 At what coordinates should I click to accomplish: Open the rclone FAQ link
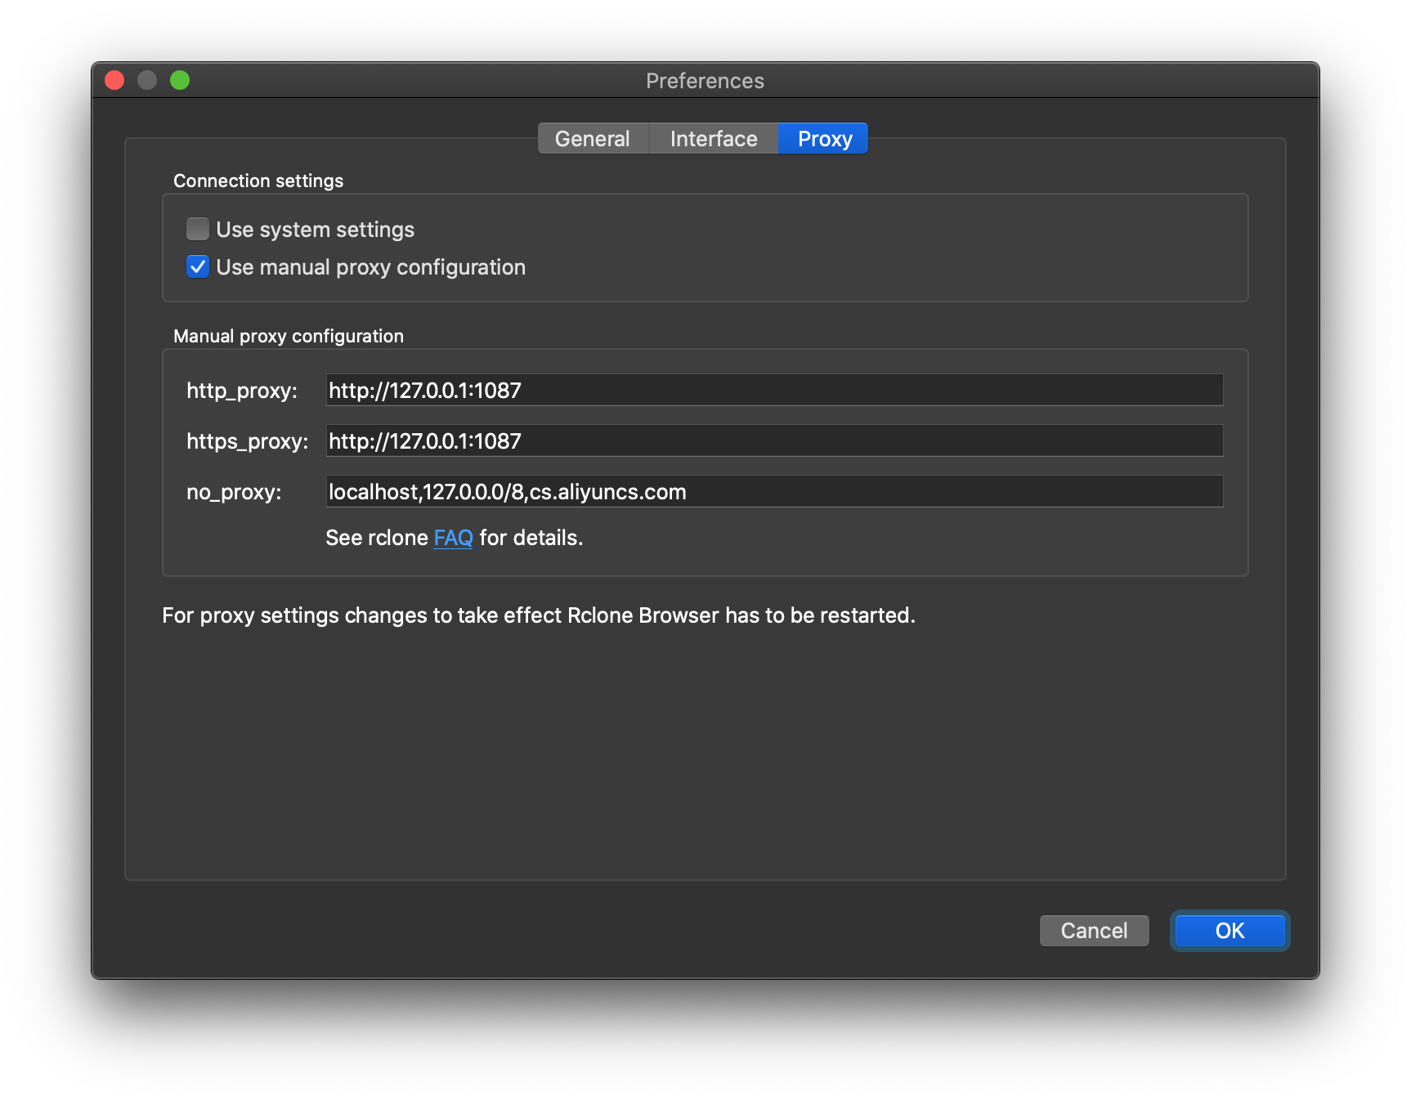[x=453, y=538]
